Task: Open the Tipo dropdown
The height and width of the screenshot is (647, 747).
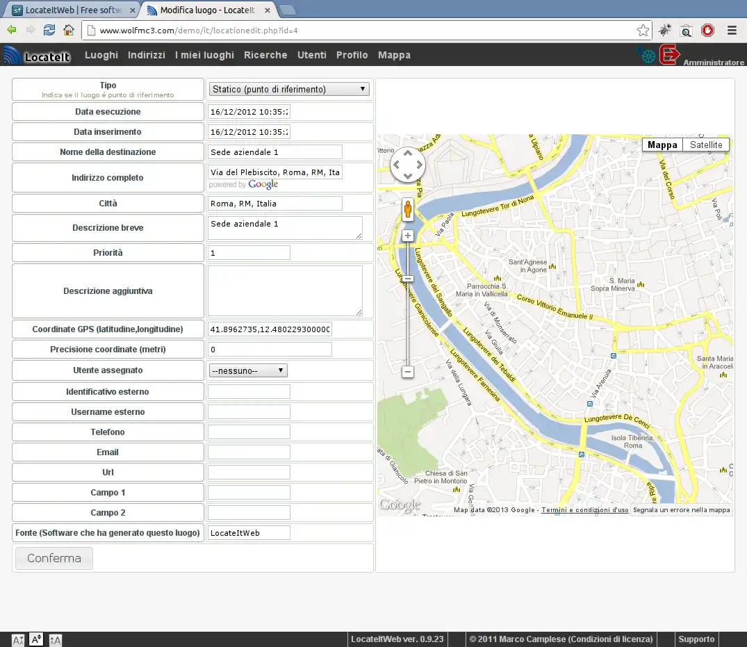Action: point(289,89)
